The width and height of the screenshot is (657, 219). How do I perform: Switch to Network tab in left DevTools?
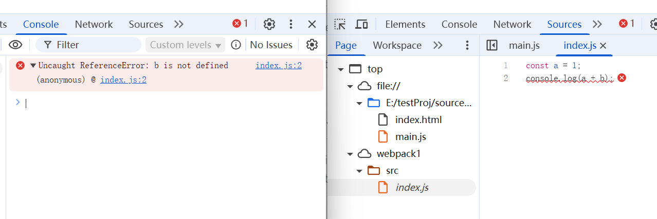94,24
